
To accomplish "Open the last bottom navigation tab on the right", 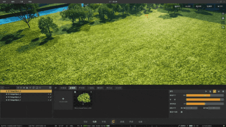I will (141, 122).
